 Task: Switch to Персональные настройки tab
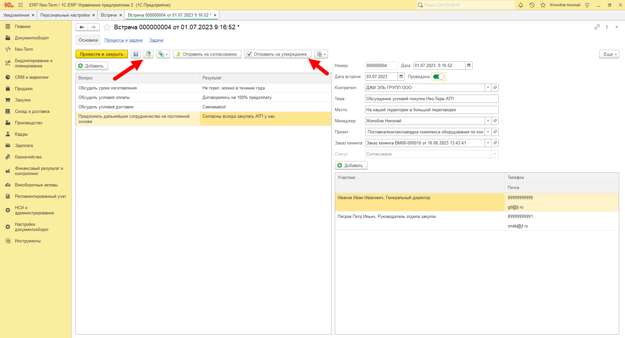[x=65, y=15]
